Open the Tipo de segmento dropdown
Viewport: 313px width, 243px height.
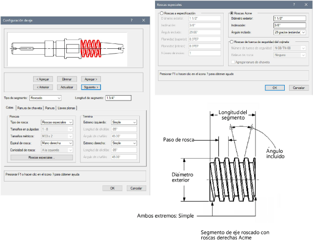pos(45,98)
